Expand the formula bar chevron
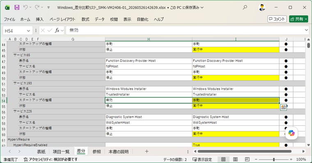 point(306,30)
